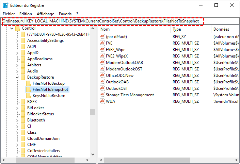Select the WUA value name
This screenshot has height=164, width=240.
tap(110, 101)
